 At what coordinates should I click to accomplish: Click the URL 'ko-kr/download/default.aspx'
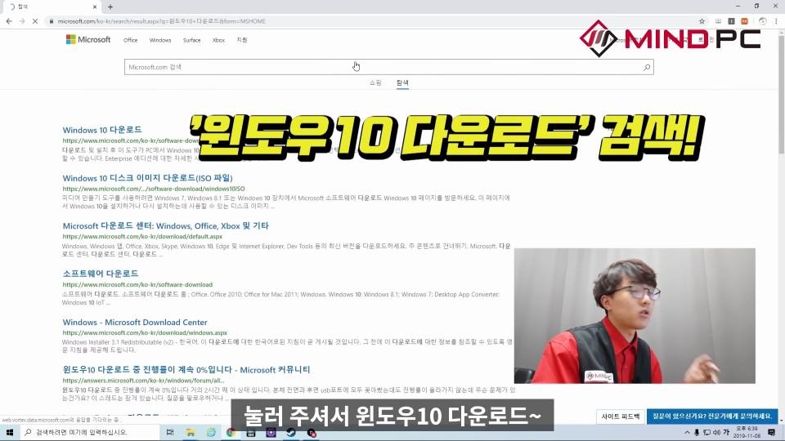click(x=142, y=237)
